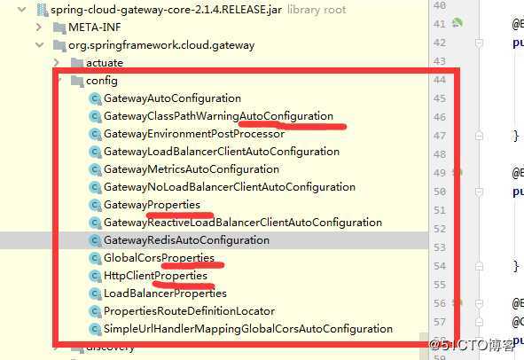
Task: Open the GatewayProperties class
Action: [152, 205]
